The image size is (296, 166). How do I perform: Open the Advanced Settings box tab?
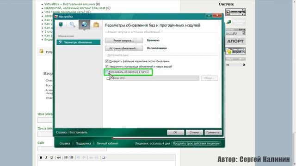point(96,24)
